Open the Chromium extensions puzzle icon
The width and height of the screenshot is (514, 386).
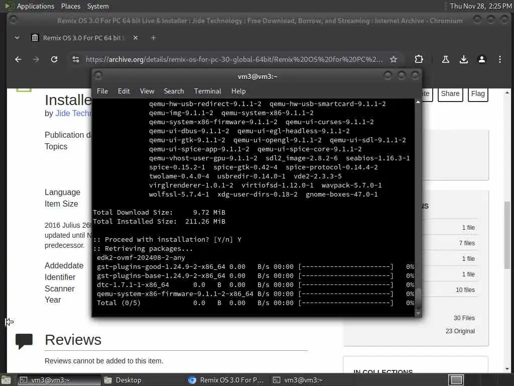tap(419, 59)
